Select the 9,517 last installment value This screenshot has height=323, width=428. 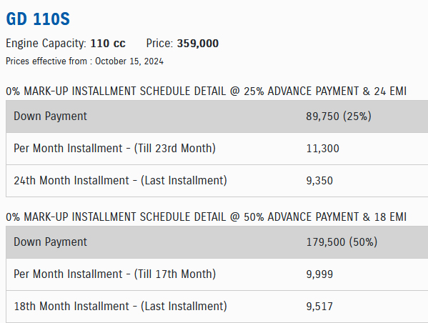319,307
